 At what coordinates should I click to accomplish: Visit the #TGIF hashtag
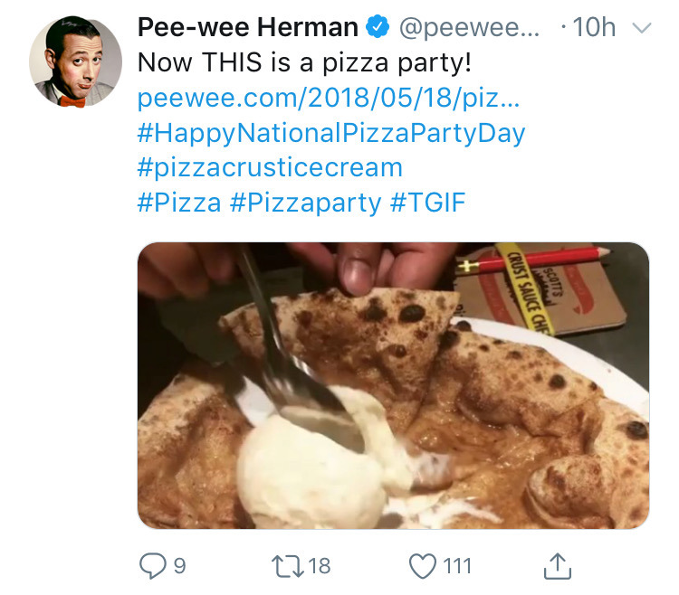(x=428, y=202)
